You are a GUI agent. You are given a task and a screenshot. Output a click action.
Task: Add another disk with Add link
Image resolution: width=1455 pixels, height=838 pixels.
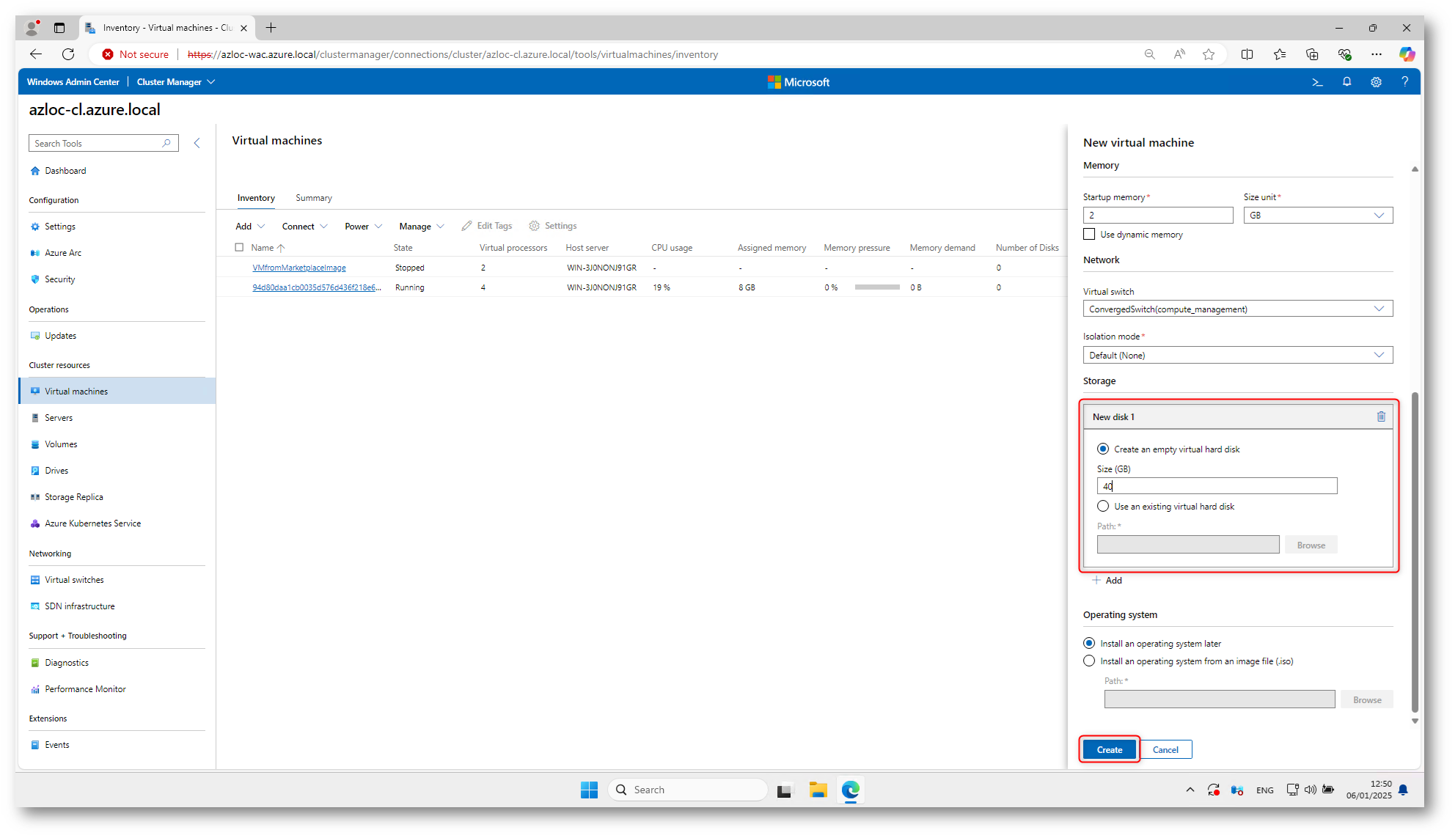(1107, 580)
